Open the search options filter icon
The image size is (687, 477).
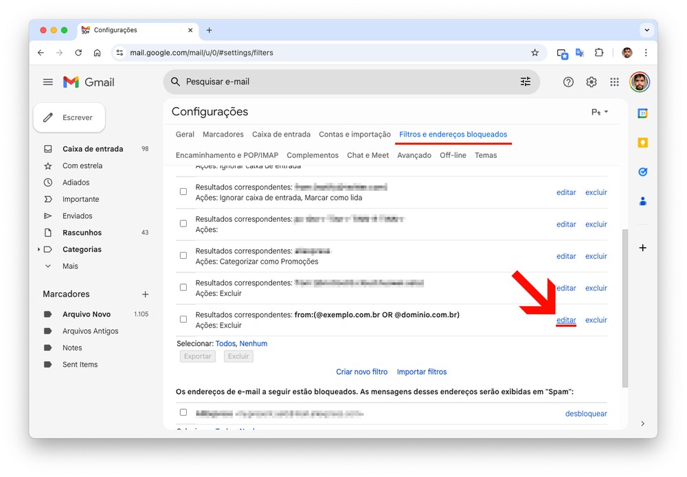526,82
